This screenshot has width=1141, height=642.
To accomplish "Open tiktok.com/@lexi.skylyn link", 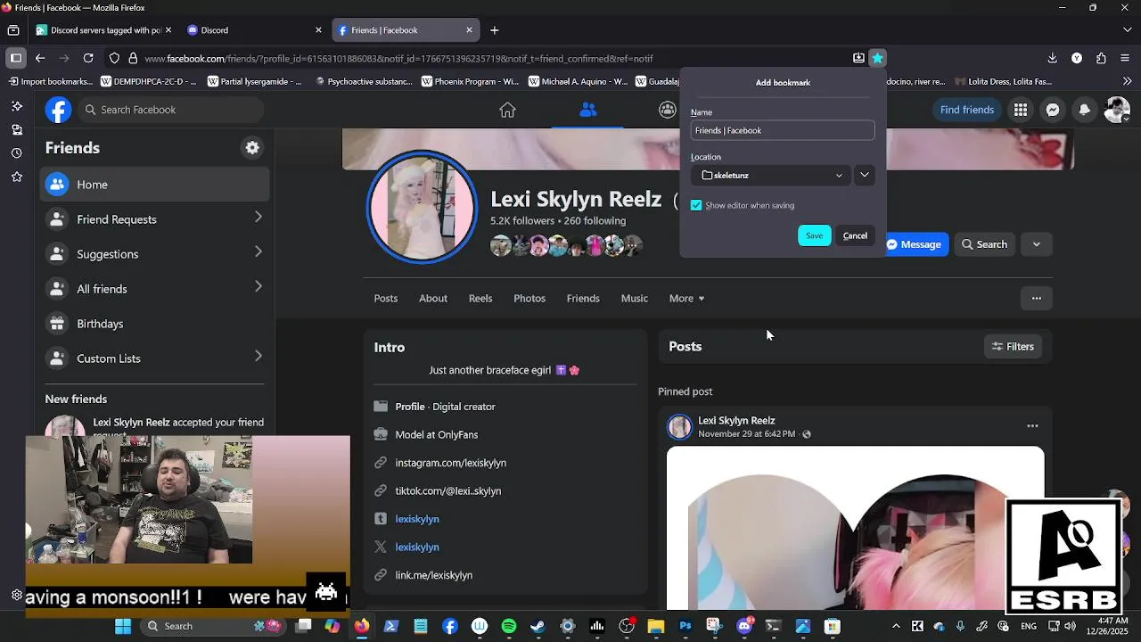I will (x=447, y=491).
